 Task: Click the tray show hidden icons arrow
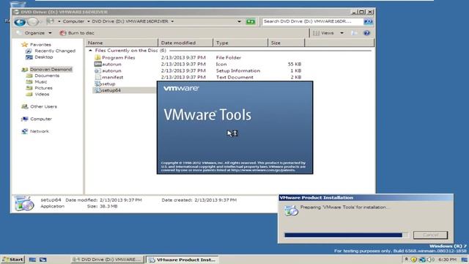[x=406, y=260]
